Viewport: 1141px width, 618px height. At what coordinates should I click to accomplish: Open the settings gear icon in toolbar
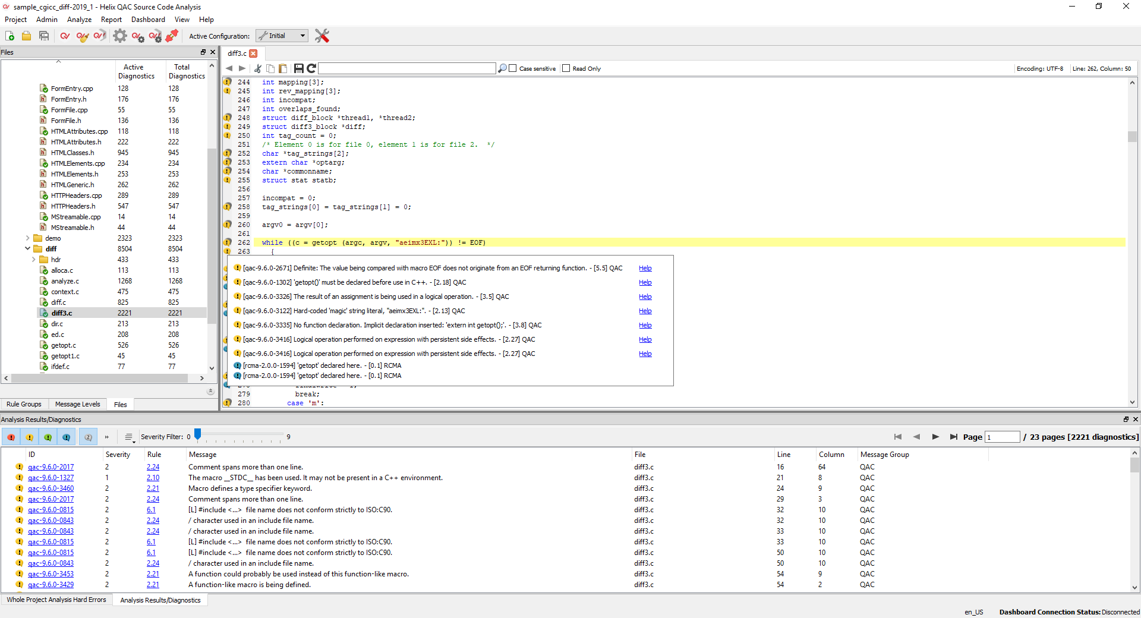coord(120,36)
